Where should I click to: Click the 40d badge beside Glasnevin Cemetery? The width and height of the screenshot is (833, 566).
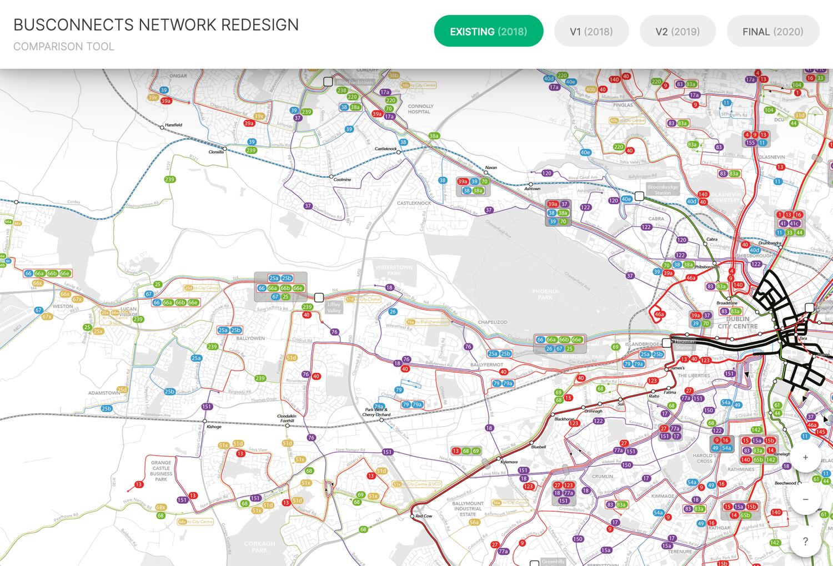click(x=691, y=201)
